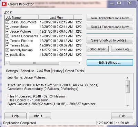138x127 pixels.
Task: Uncheck the Jesse Documents job checkbox
Action: [x=7, y=22]
